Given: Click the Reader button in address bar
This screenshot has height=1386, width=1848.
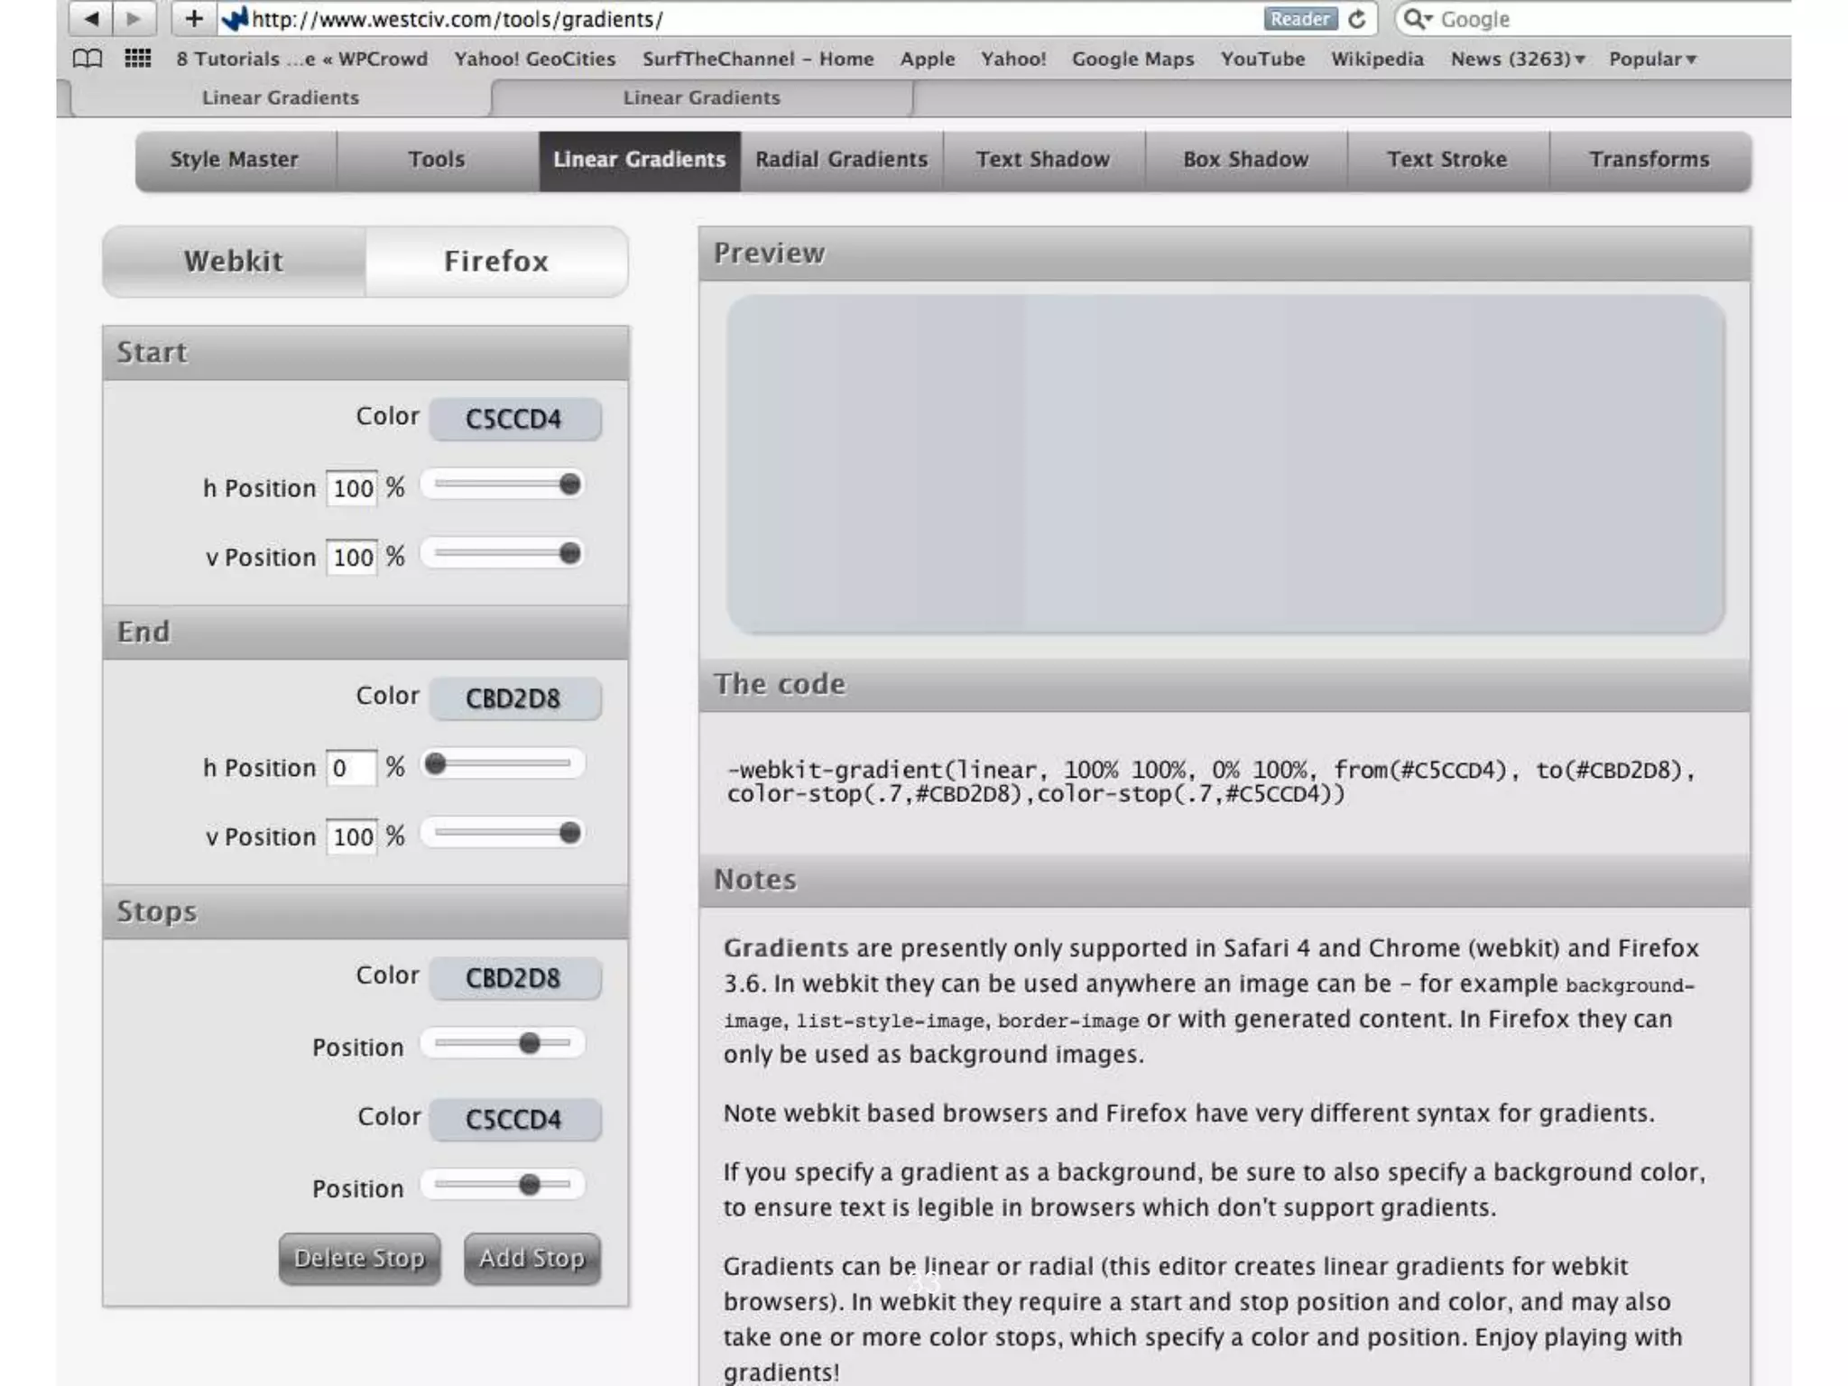Looking at the screenshot, I should (1299, 19).
